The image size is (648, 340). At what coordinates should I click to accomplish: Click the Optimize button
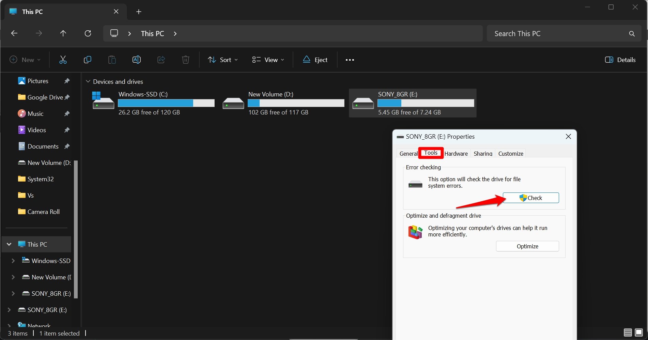(x=527, y=246)
